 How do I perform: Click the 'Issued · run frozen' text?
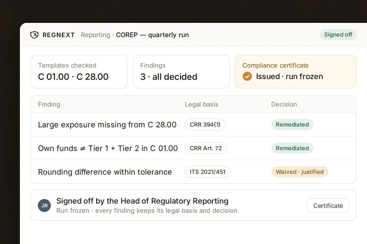pyautogui.click(x=290, y=76)
